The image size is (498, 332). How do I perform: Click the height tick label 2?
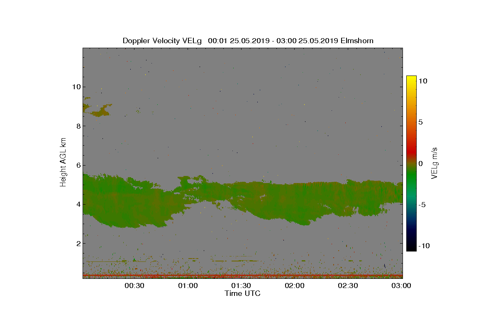78,243
